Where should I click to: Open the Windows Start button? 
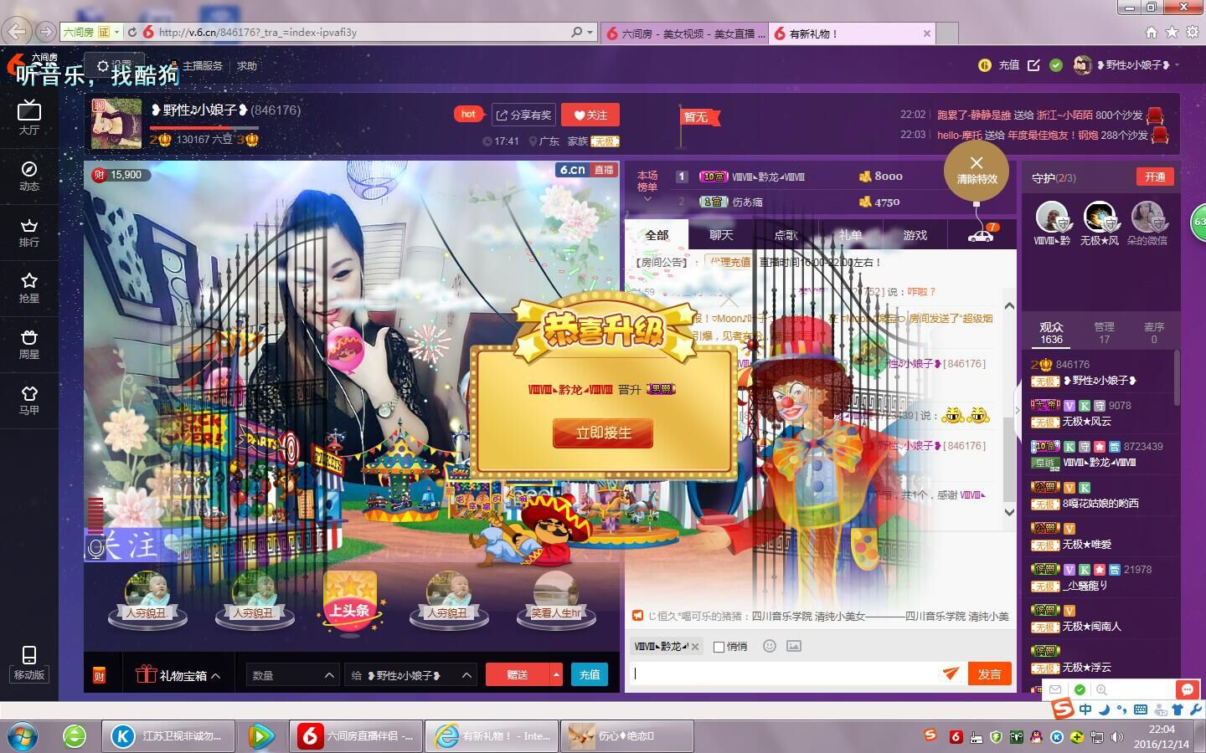point(22,736)
